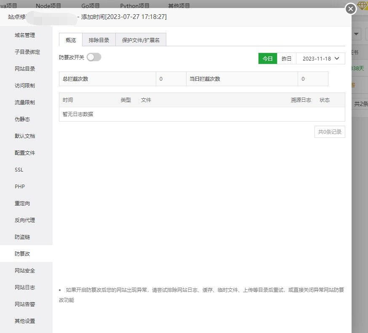Image resolution: width=368 pixels, height=333 pixels.
Task: Select the 昨日 filter button
Action: click(x=287, y=59)
